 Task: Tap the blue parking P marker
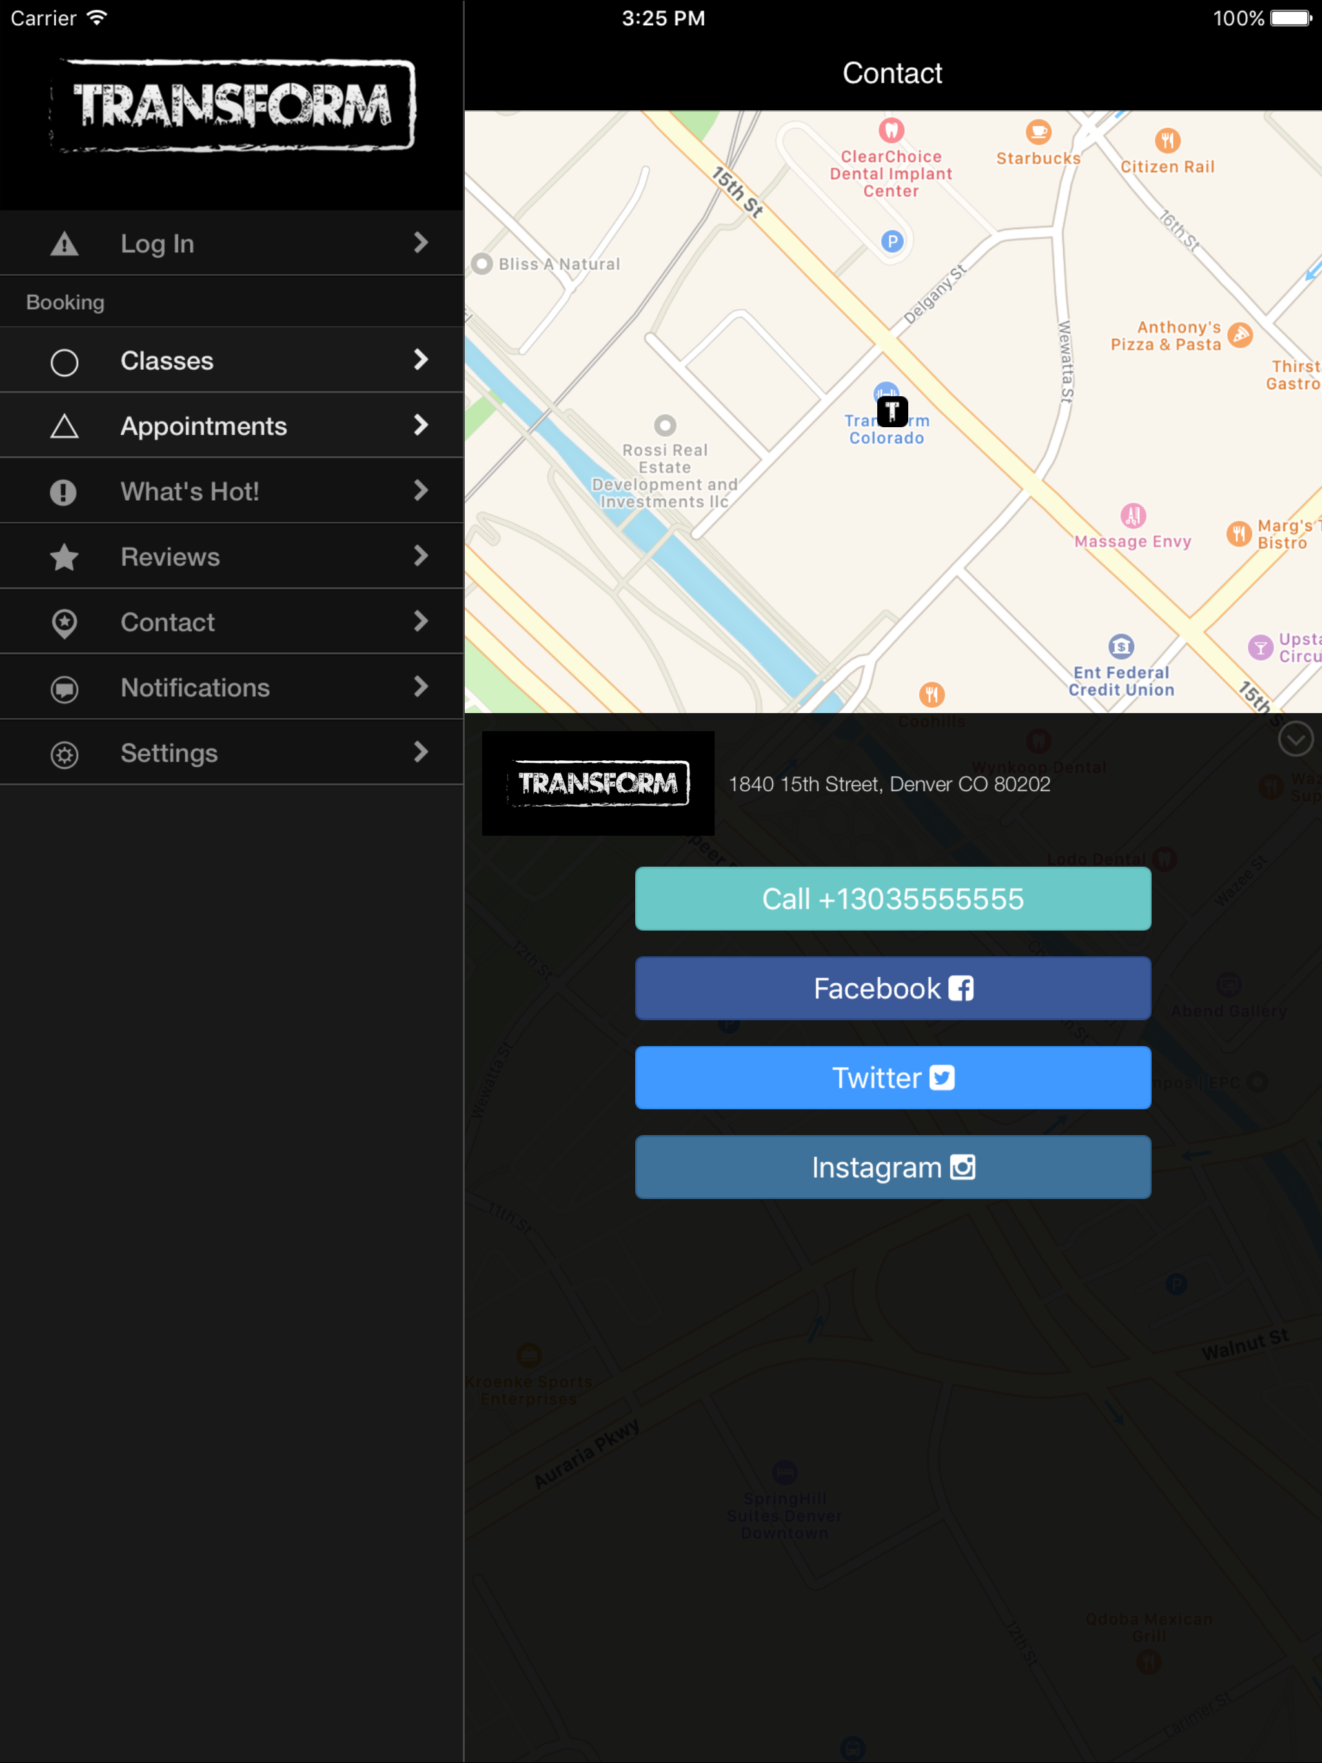click(x=892, y=241)
